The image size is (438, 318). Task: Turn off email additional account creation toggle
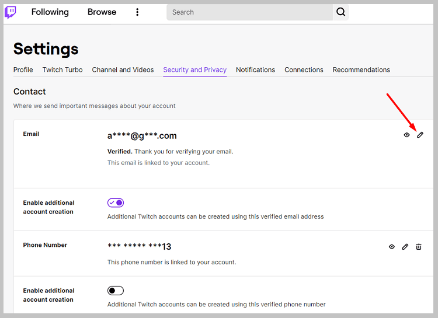pos(116,202)
